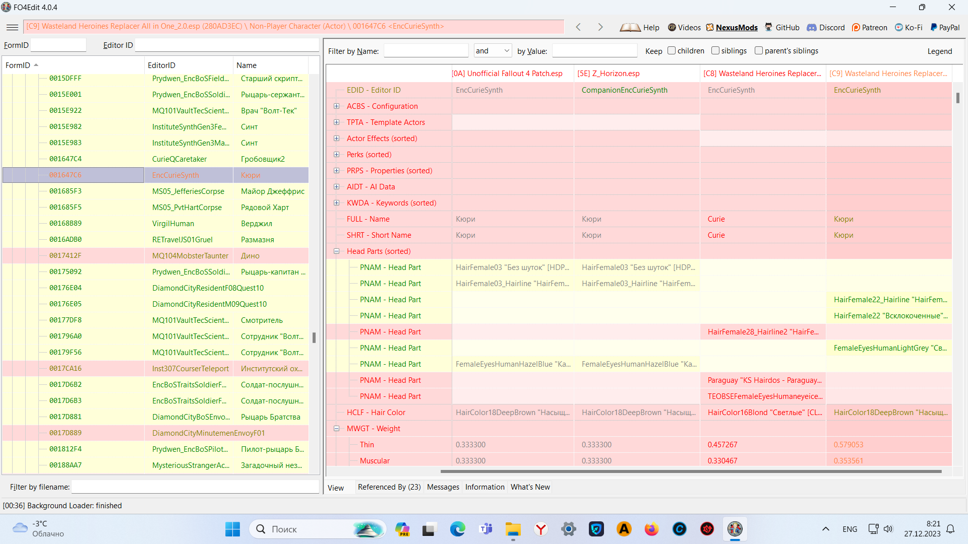Click the Filter by filename input field
This screenshot has height=544, width=968.
tap(195, 487)
